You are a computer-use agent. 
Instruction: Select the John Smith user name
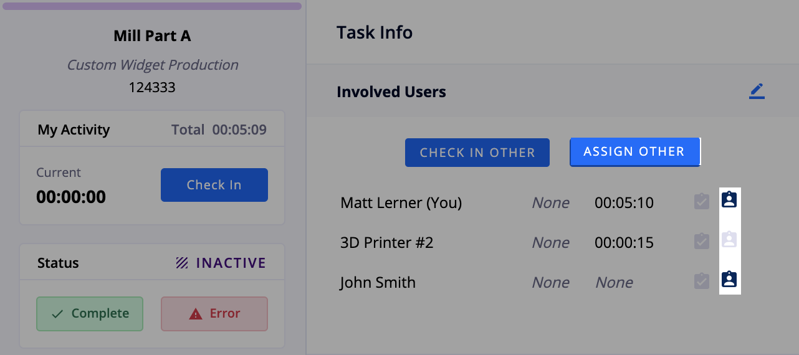pos(378,283)
